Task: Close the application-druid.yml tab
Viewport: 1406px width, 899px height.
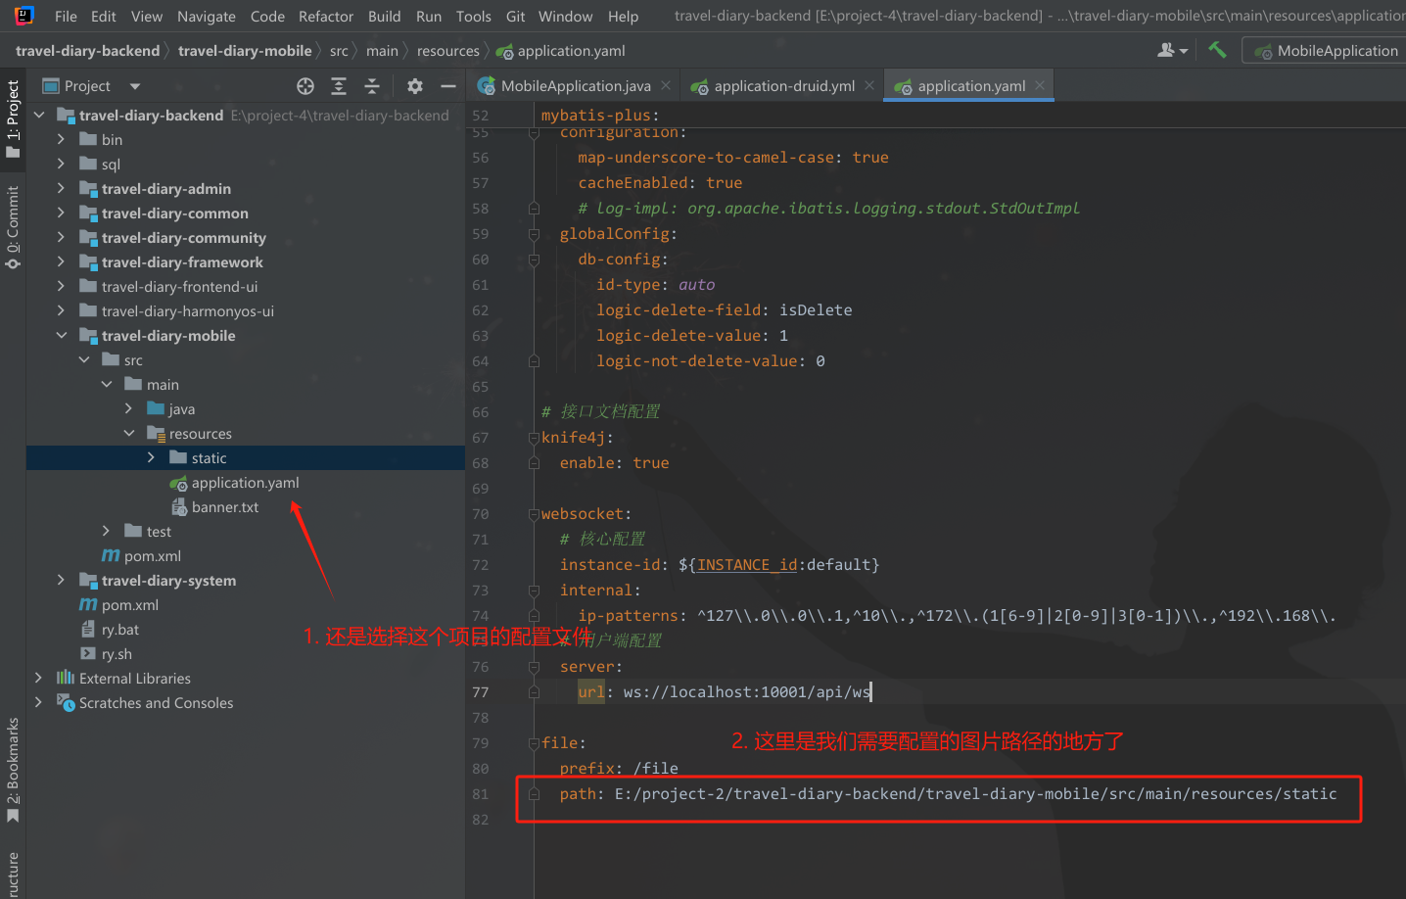Action: (x=869, y=85)
